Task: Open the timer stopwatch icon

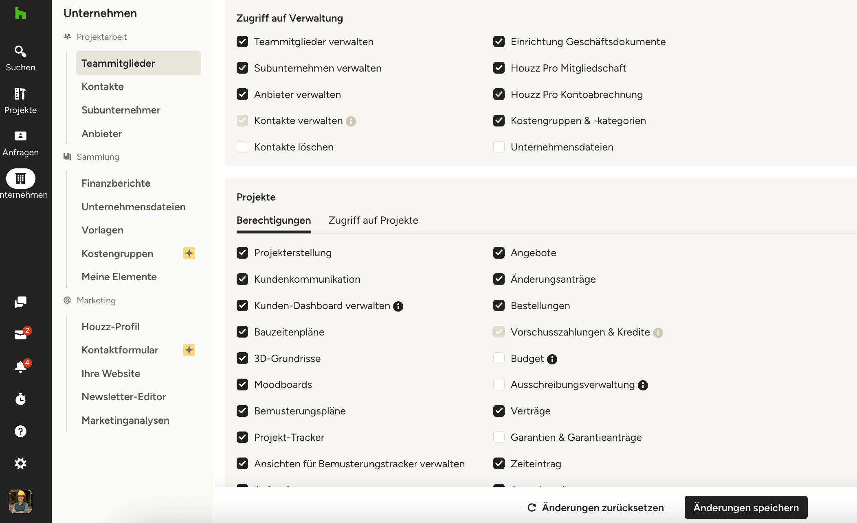Action: (20, 399)
